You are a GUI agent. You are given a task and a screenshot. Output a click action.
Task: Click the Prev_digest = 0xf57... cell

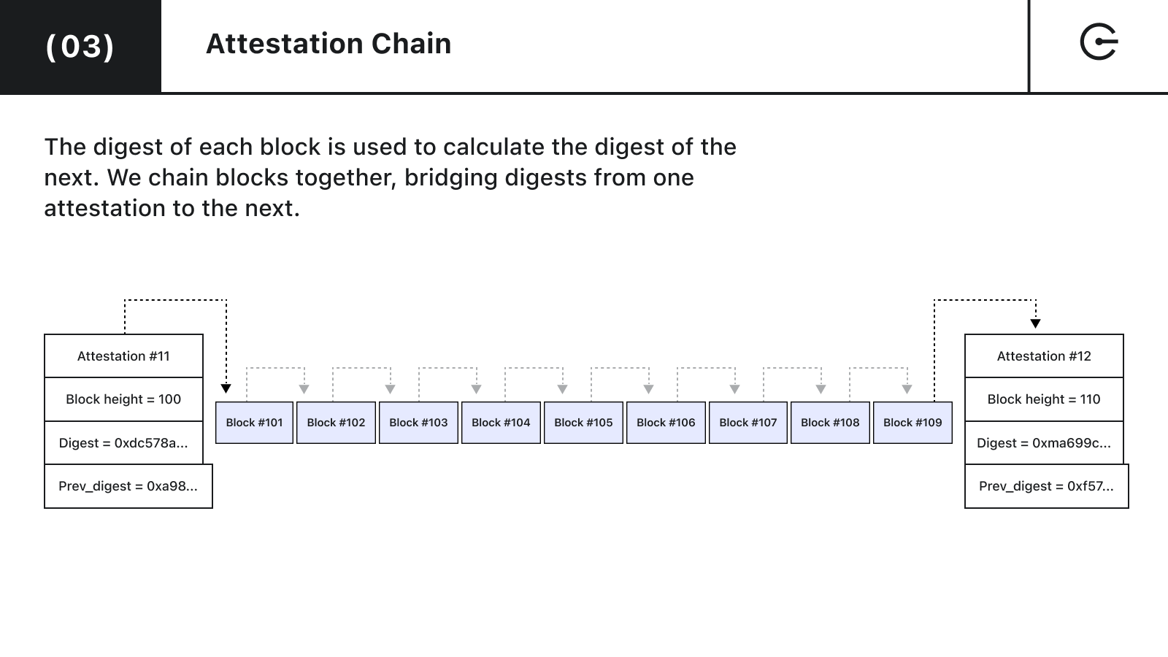1047,486
